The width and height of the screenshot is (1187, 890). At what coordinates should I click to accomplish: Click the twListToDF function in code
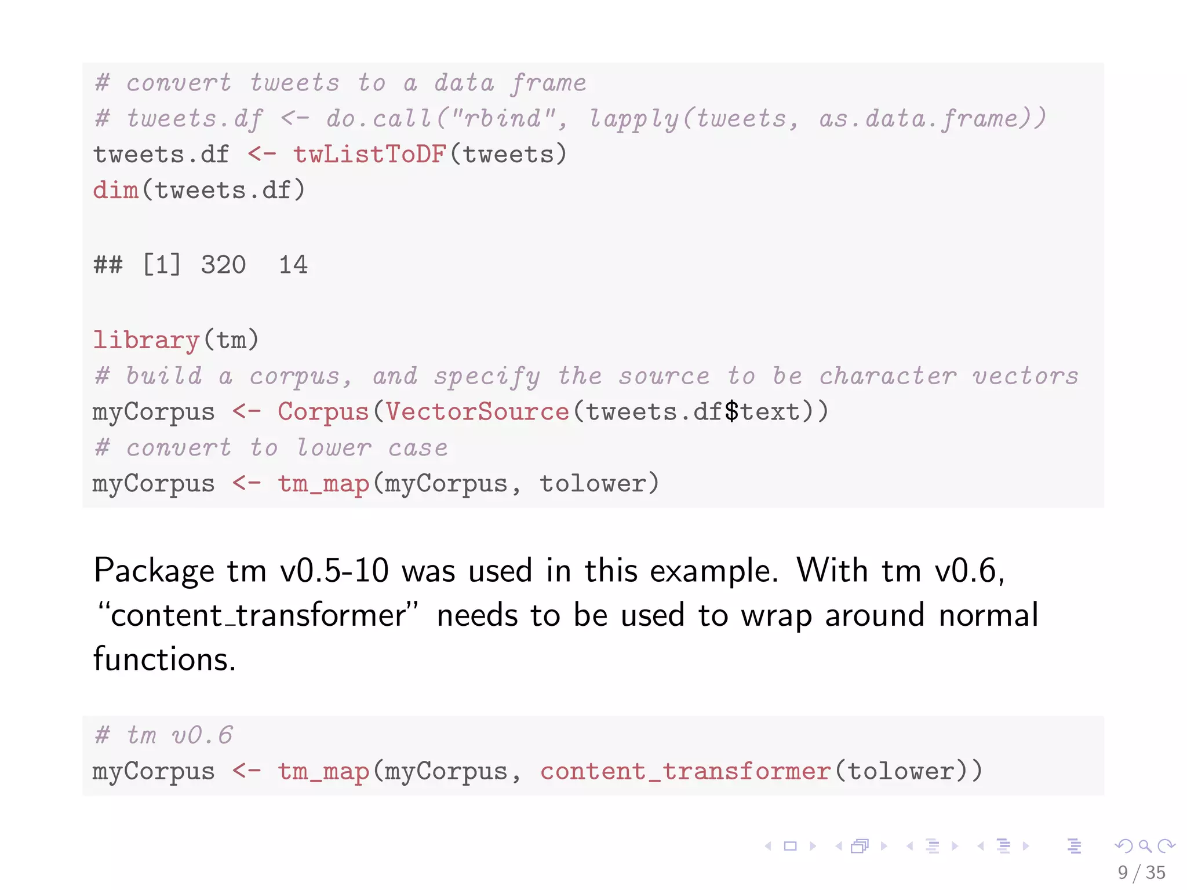click(369, 154)
